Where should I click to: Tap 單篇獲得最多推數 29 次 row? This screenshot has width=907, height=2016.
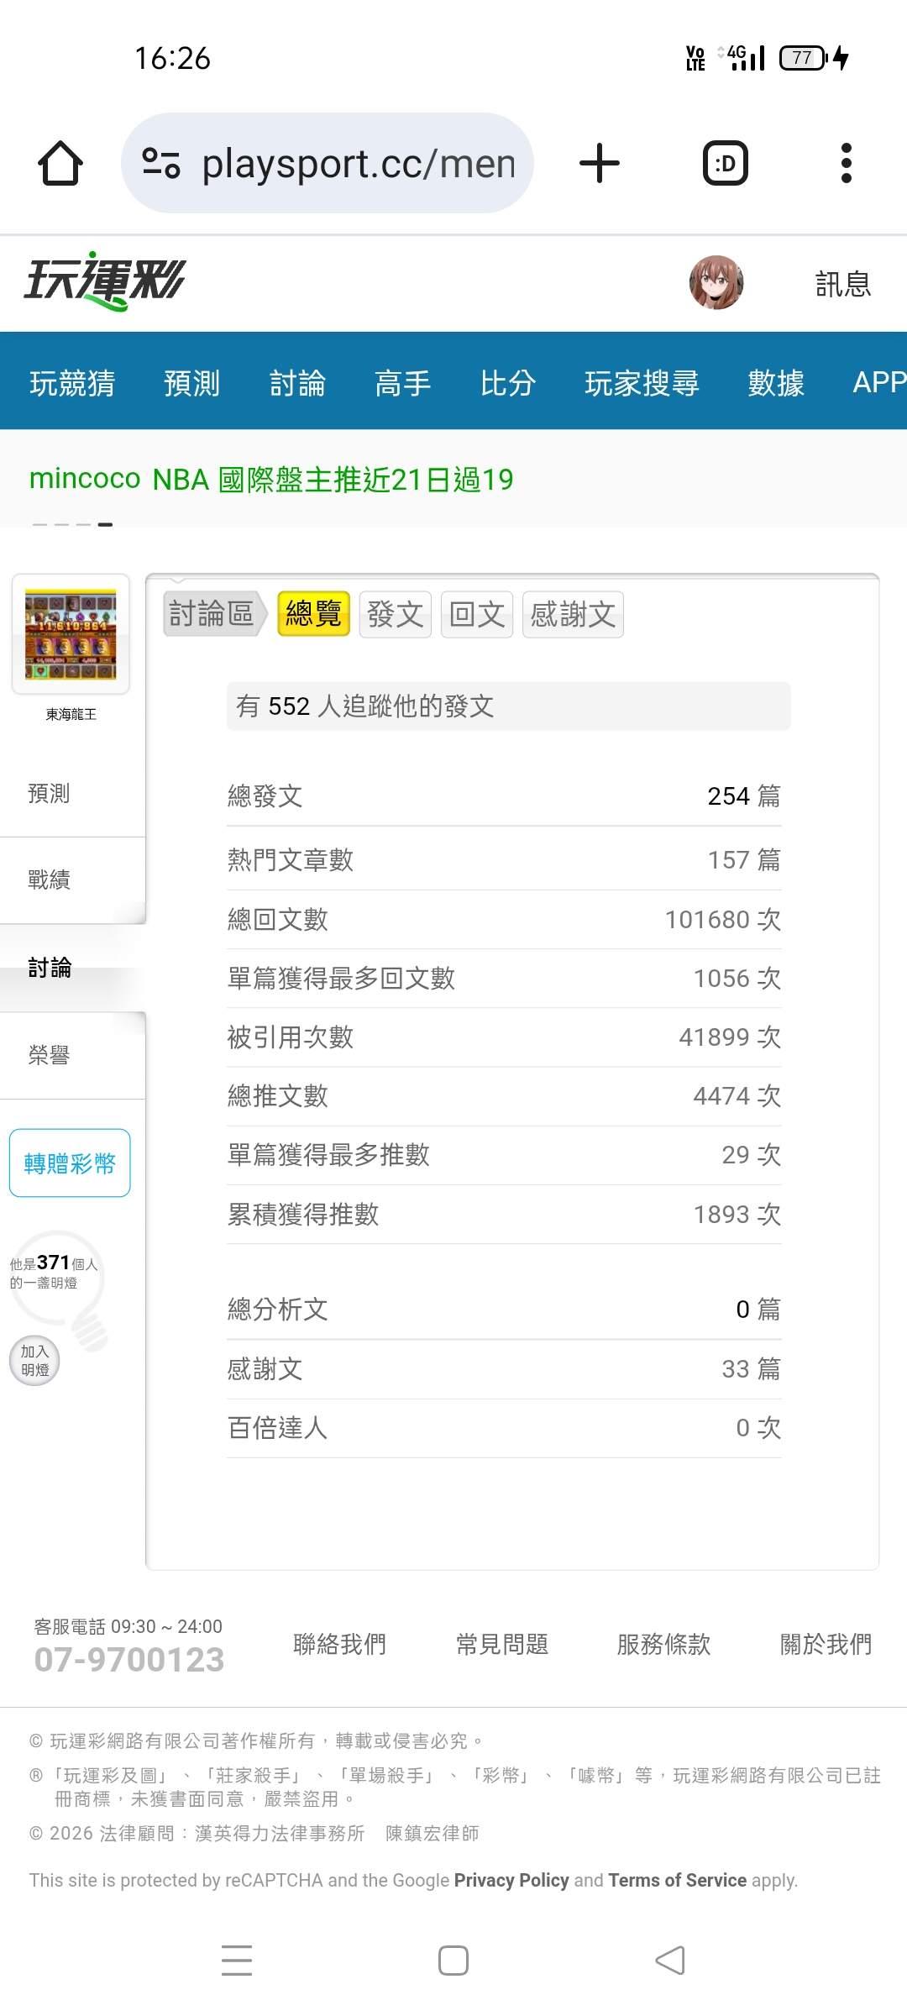tap(504, 1154)
